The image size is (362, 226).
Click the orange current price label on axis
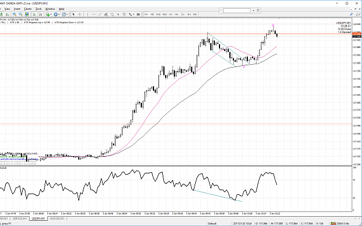tap(357, 34)
